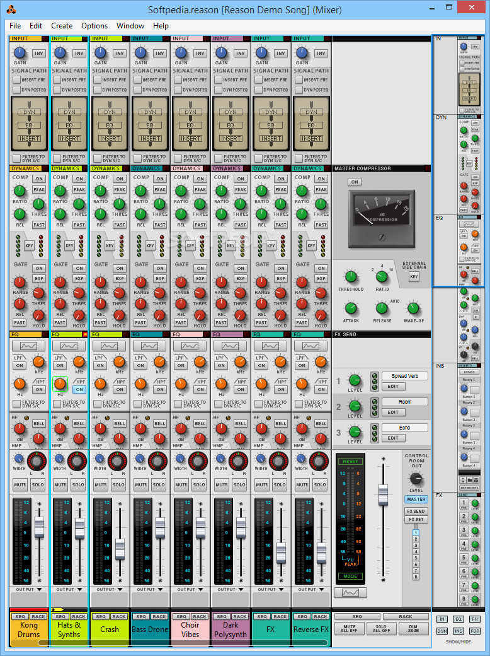Click the Master Compressor Ratio knob
The width and height of the screenshot is (490, 656).
coord(382,277)
